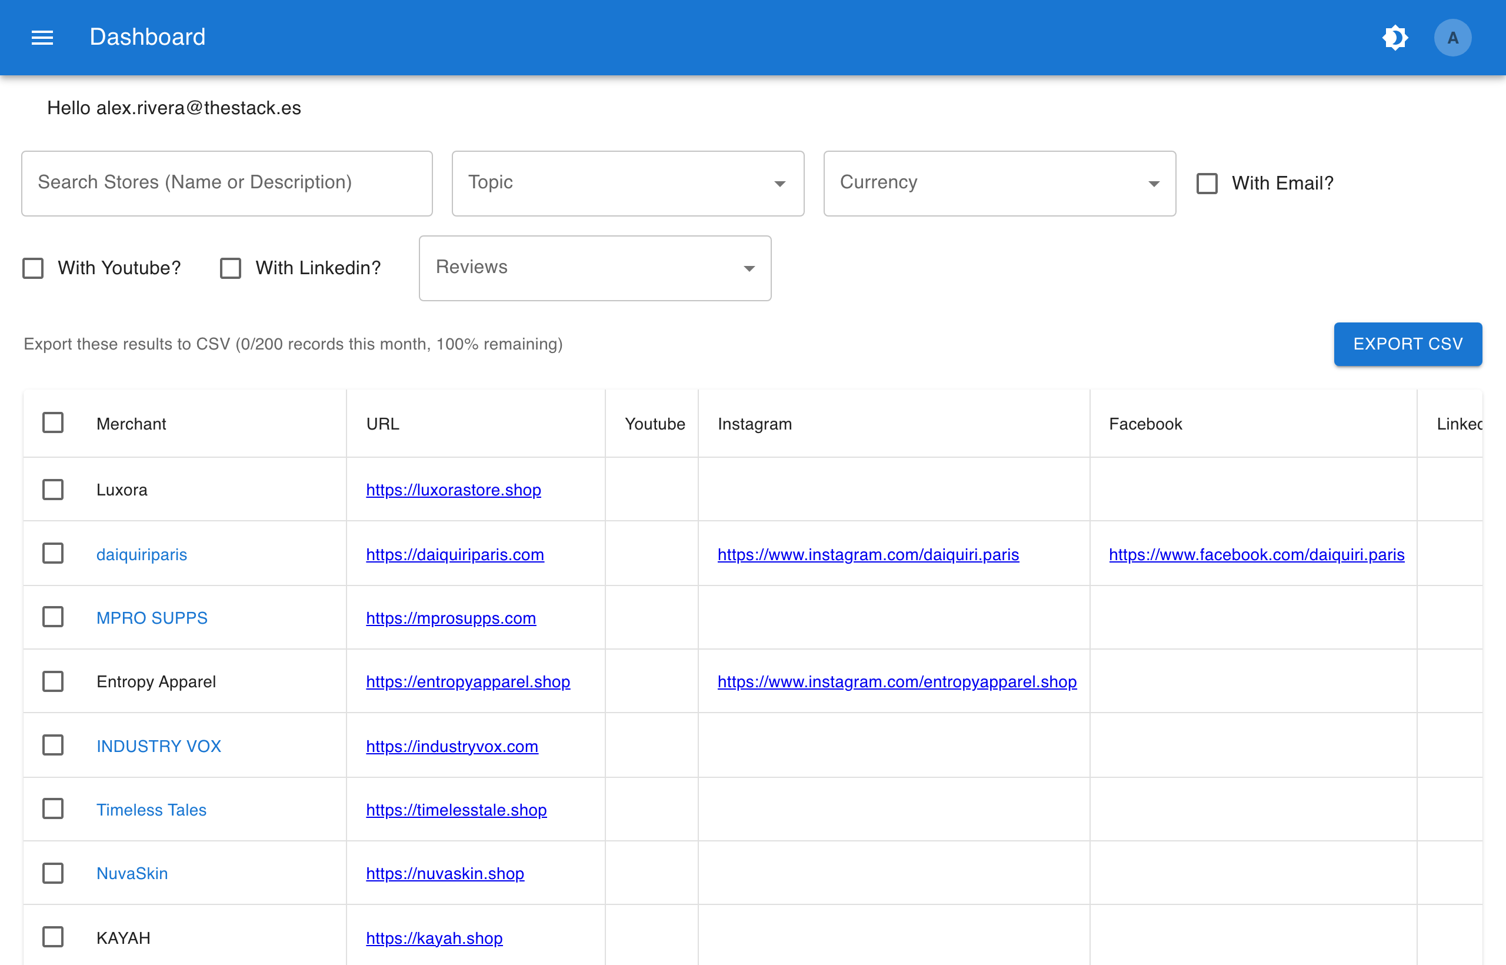Click the Facebook column header
This screenshot has height=965, width=1506.
(x=1145, y=424)
